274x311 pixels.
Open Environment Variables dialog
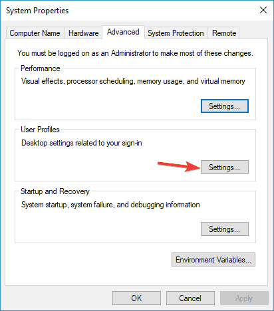(x=213, y=259)
